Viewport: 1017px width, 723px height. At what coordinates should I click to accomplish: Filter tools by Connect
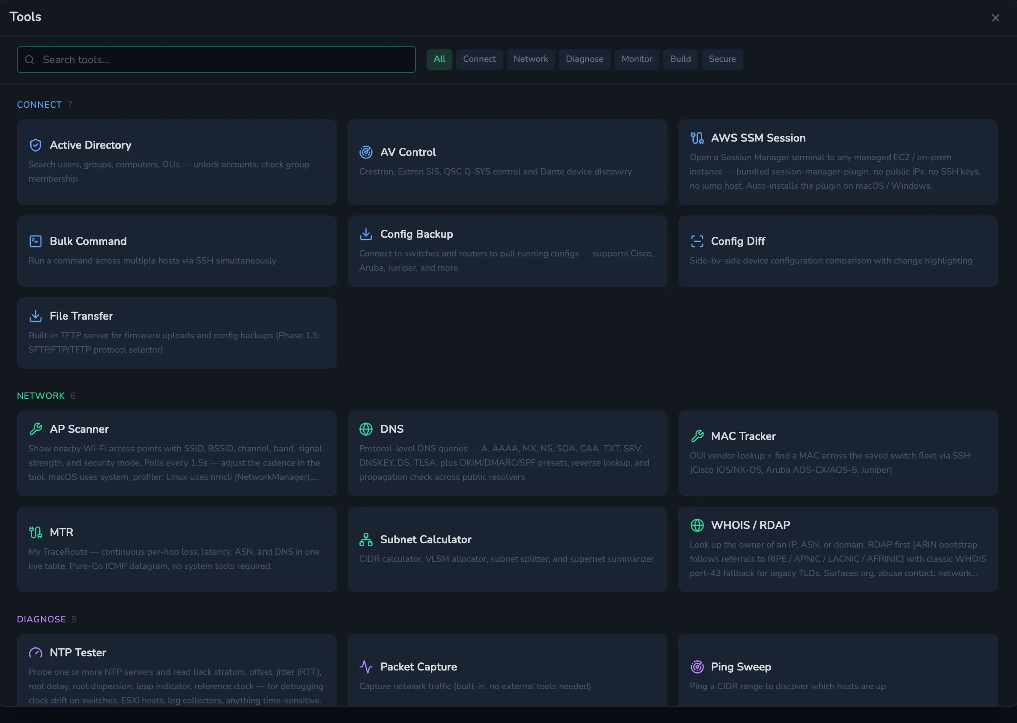click(x=479, y=59)
